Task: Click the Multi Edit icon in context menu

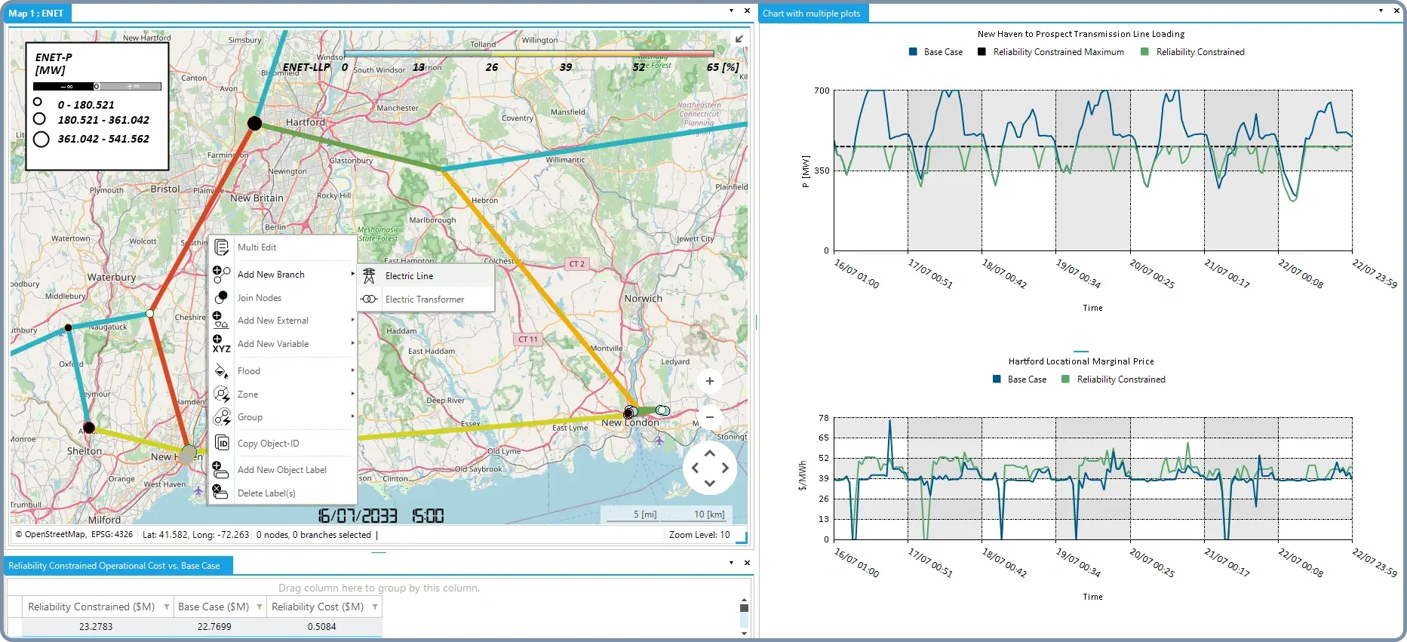Action: coord(222,247)
